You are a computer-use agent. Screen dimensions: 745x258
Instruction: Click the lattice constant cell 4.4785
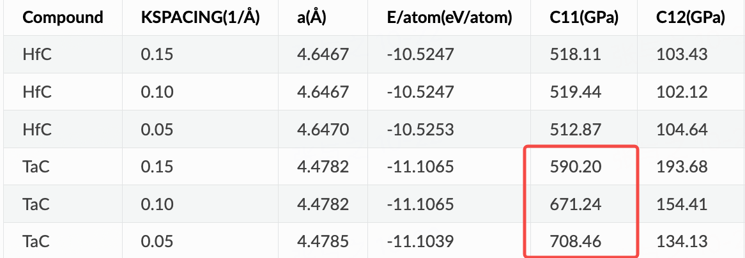(x=323, y=242)
